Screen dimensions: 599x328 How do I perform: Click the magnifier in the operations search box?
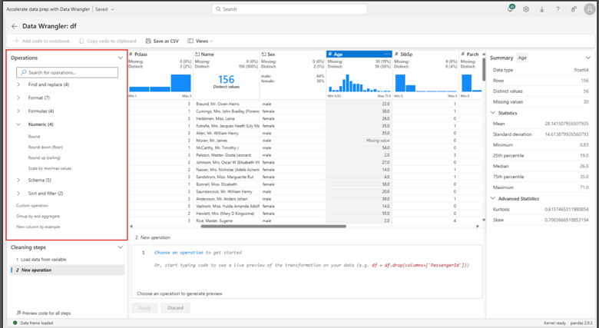[23, 72]
